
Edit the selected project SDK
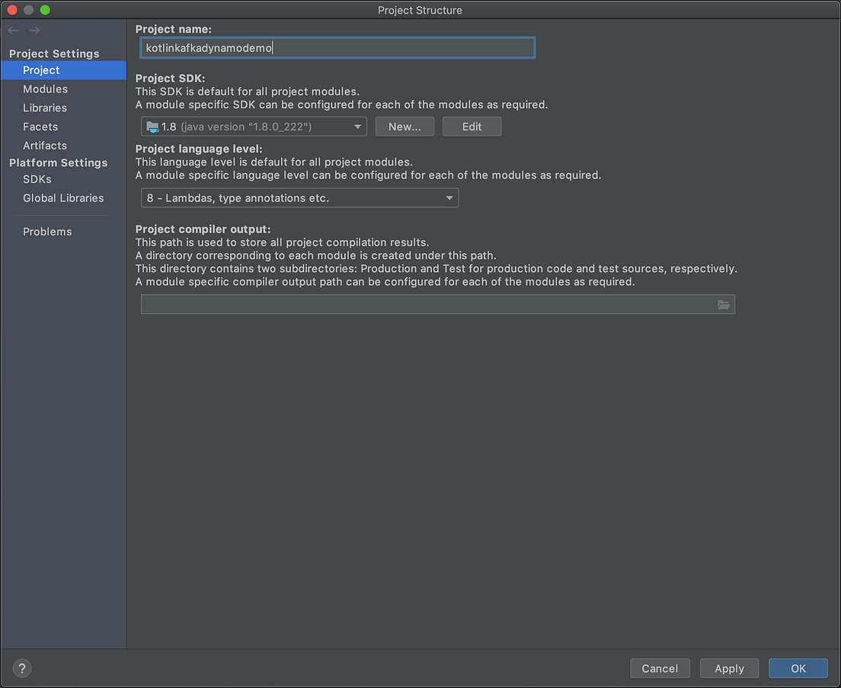472,126
